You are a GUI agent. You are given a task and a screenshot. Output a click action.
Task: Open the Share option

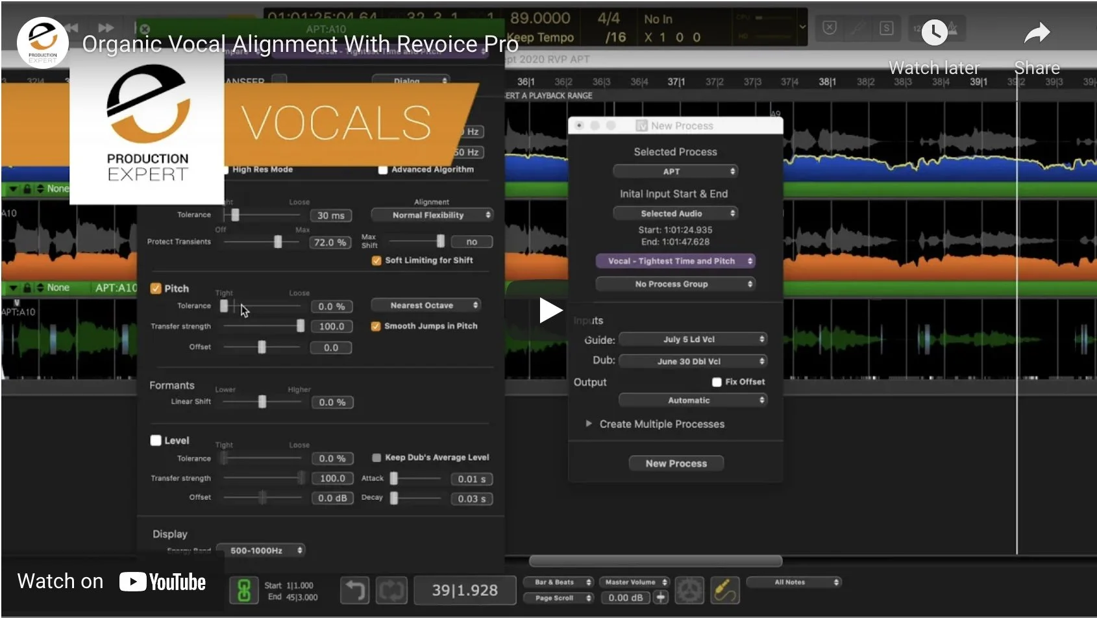pos(1037,47)
